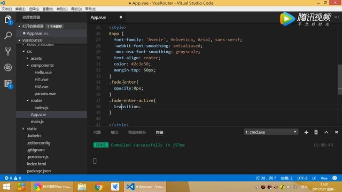342x192 pixels.
Task: Change indentation via spaces: 2 indicator
Action: (x=286, y=178)
